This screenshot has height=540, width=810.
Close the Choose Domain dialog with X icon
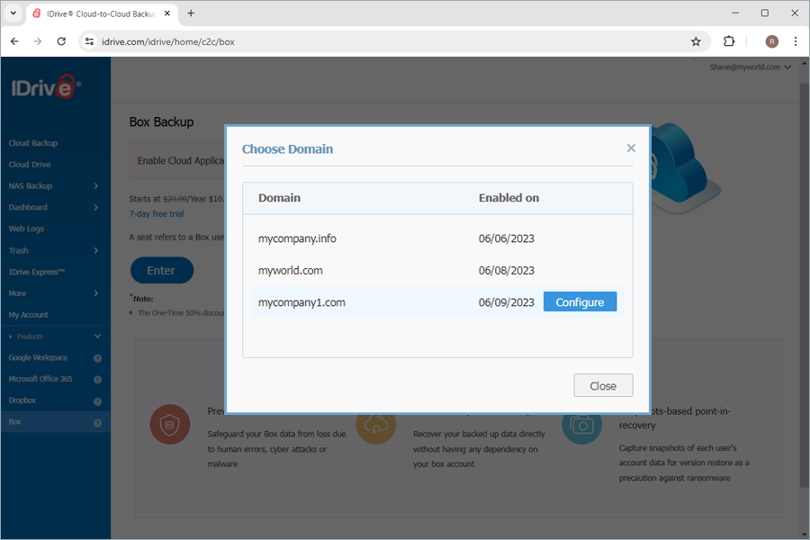631,148
